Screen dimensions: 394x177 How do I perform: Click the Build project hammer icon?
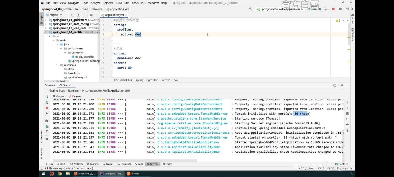251,9
